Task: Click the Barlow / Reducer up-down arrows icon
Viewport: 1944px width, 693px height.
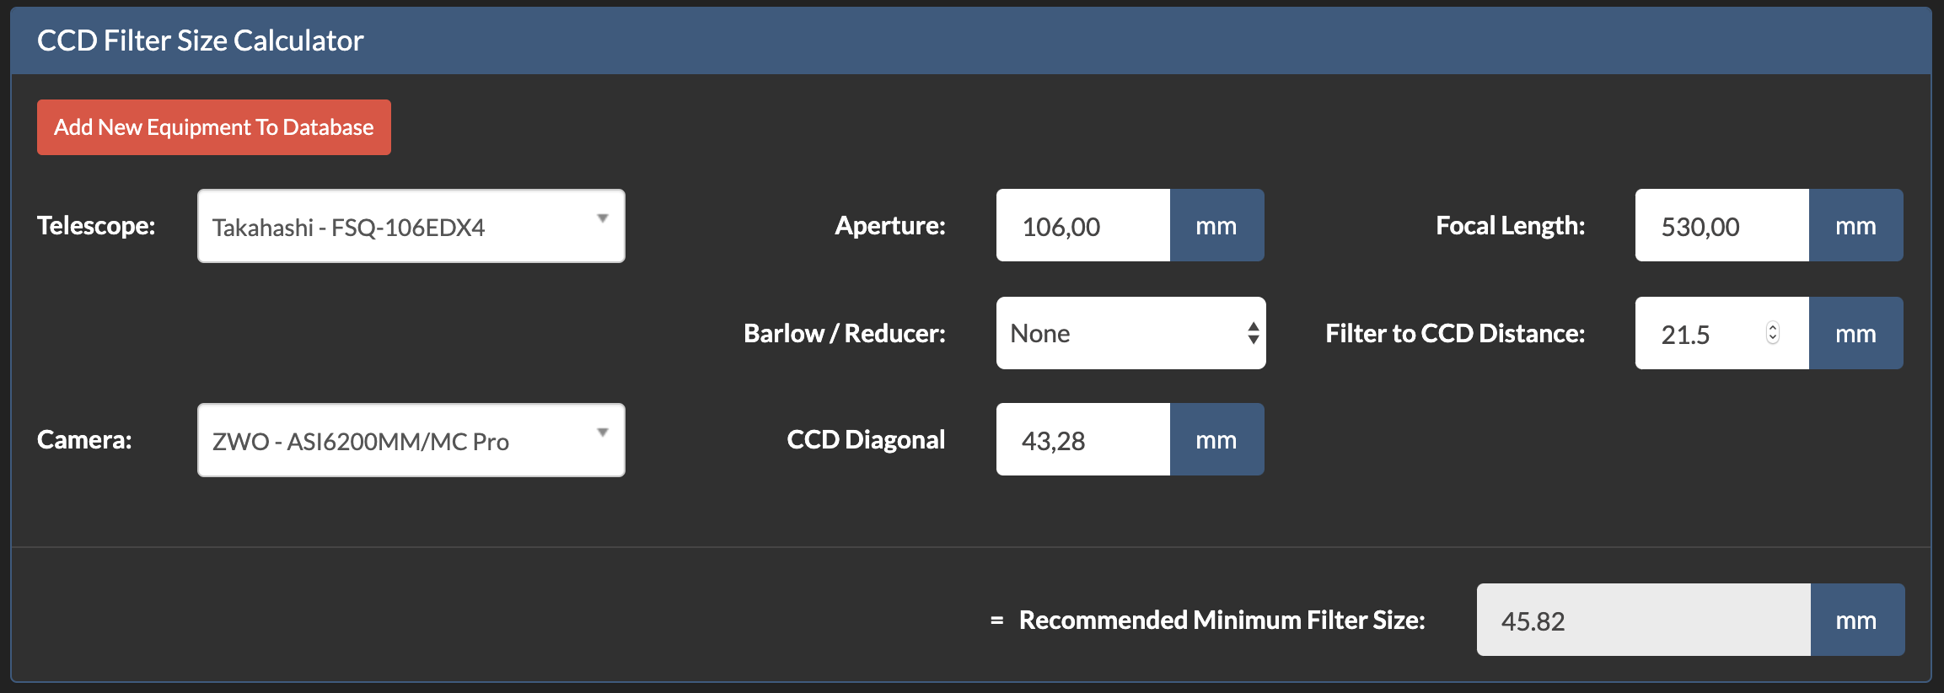Action: point(1254,333)
